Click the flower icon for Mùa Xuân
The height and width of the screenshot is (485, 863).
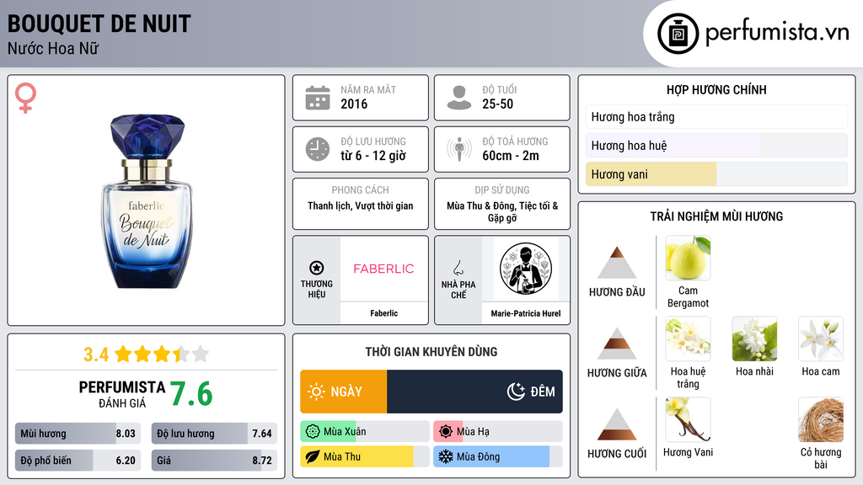313,432
